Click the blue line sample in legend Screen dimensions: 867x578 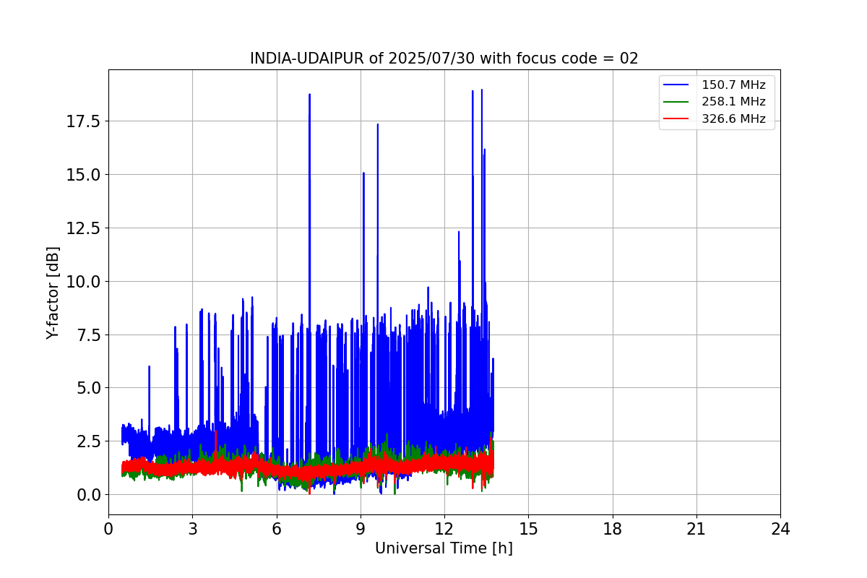point(677,85)
